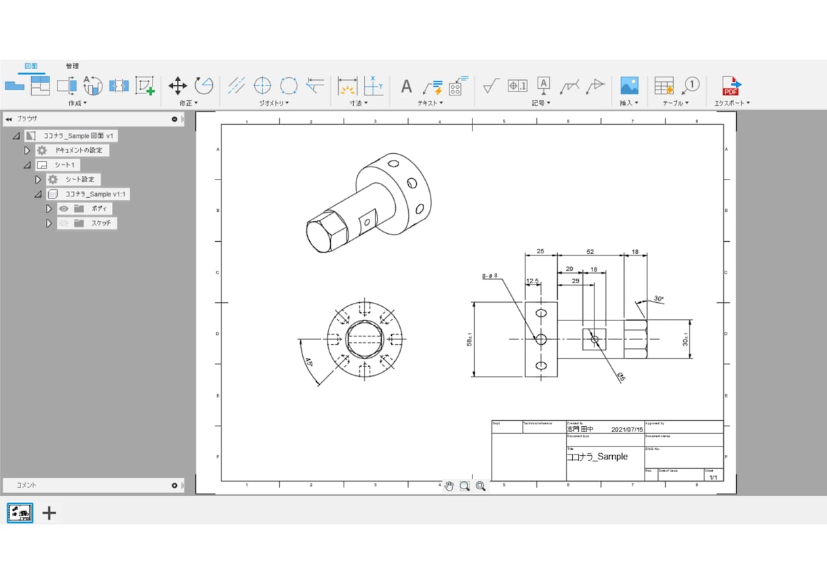Image resolution: width=827 pixels, height=584 pixels.
Task: Select the Break View tool
Action: pyautogui.click(x=119, y=86)
